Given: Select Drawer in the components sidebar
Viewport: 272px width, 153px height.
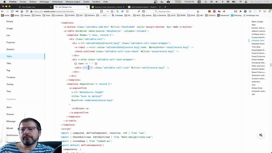Looking at the screenshot, I should tap(10, 114).
